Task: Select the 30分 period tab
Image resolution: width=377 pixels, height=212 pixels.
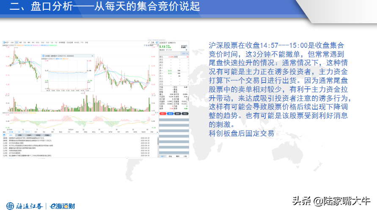Action: pos(43,42)
